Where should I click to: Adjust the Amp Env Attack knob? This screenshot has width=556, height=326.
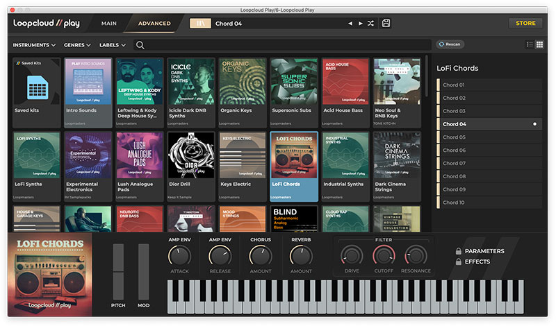click(x=179, y=256)
